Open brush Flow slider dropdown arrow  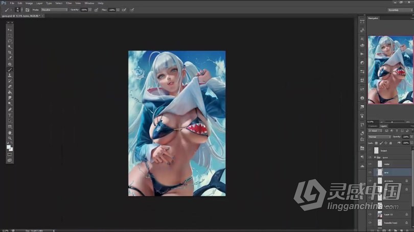pos(118,10)
